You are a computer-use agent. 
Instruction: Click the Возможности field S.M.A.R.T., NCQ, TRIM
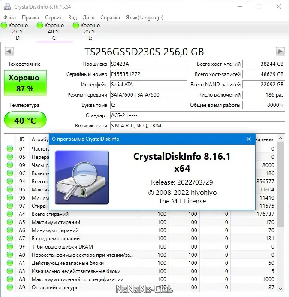pos(197,126)
